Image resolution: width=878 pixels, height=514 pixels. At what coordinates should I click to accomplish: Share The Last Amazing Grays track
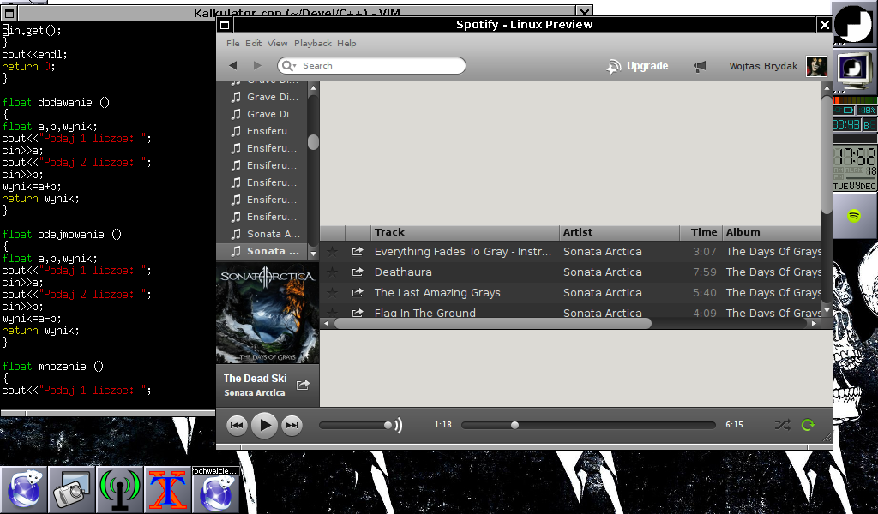tap(358, 292)
